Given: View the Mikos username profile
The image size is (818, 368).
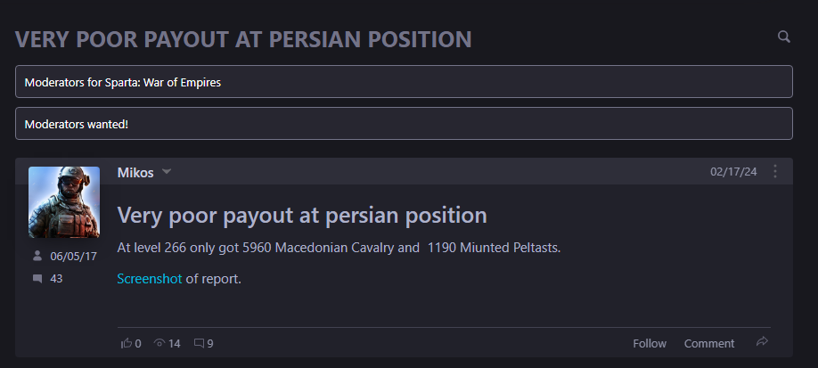Looking at the screenshot, I should tap(135, 172).
